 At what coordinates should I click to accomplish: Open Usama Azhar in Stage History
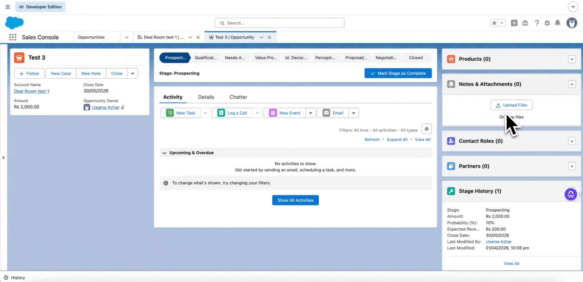[x=499, y=242]
